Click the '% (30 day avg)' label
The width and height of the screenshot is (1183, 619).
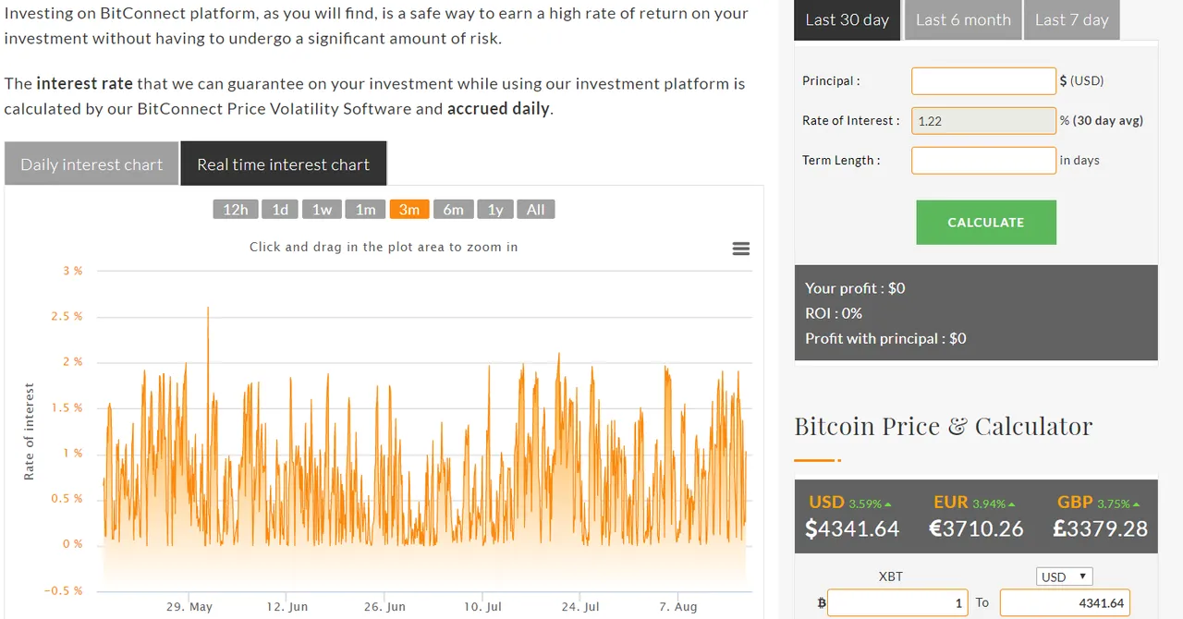(x=1102, y=120)
